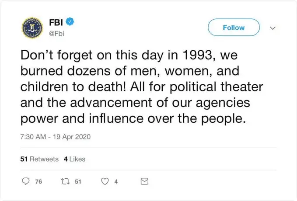Click the reply speech bubble icon
297x201 pixels.
click(26, 182)
